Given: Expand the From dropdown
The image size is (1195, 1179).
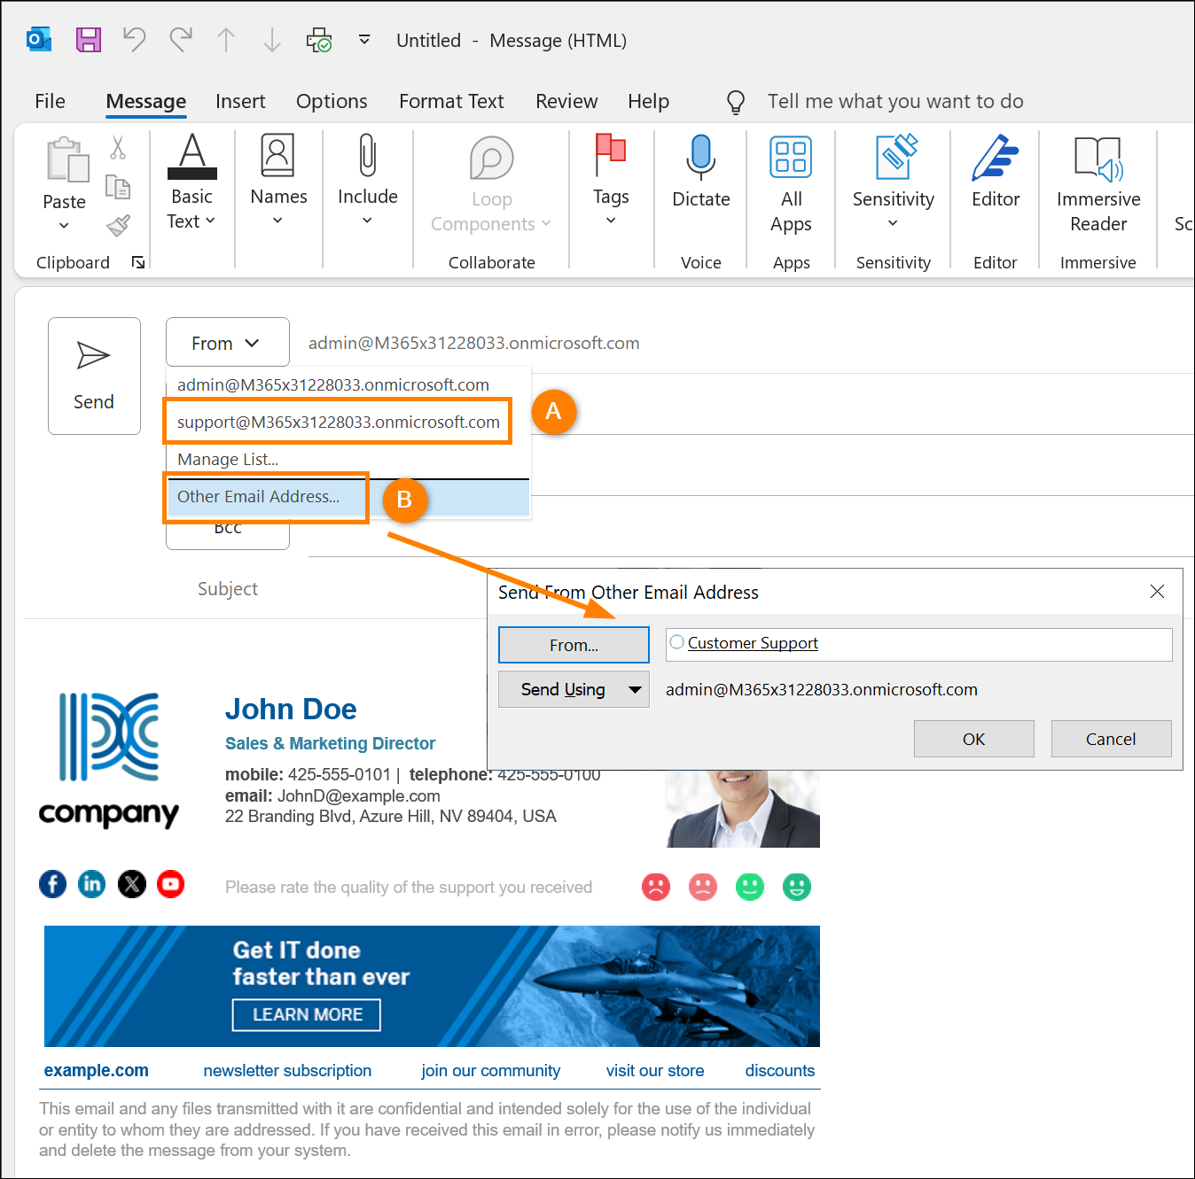Looking at the screenshot, I should [x=227, y=343].
